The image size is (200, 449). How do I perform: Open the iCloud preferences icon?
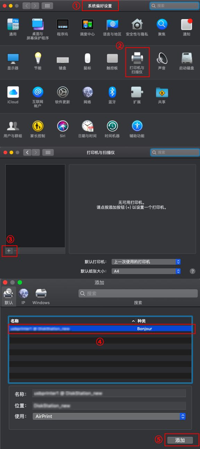(x=13, y=95)
